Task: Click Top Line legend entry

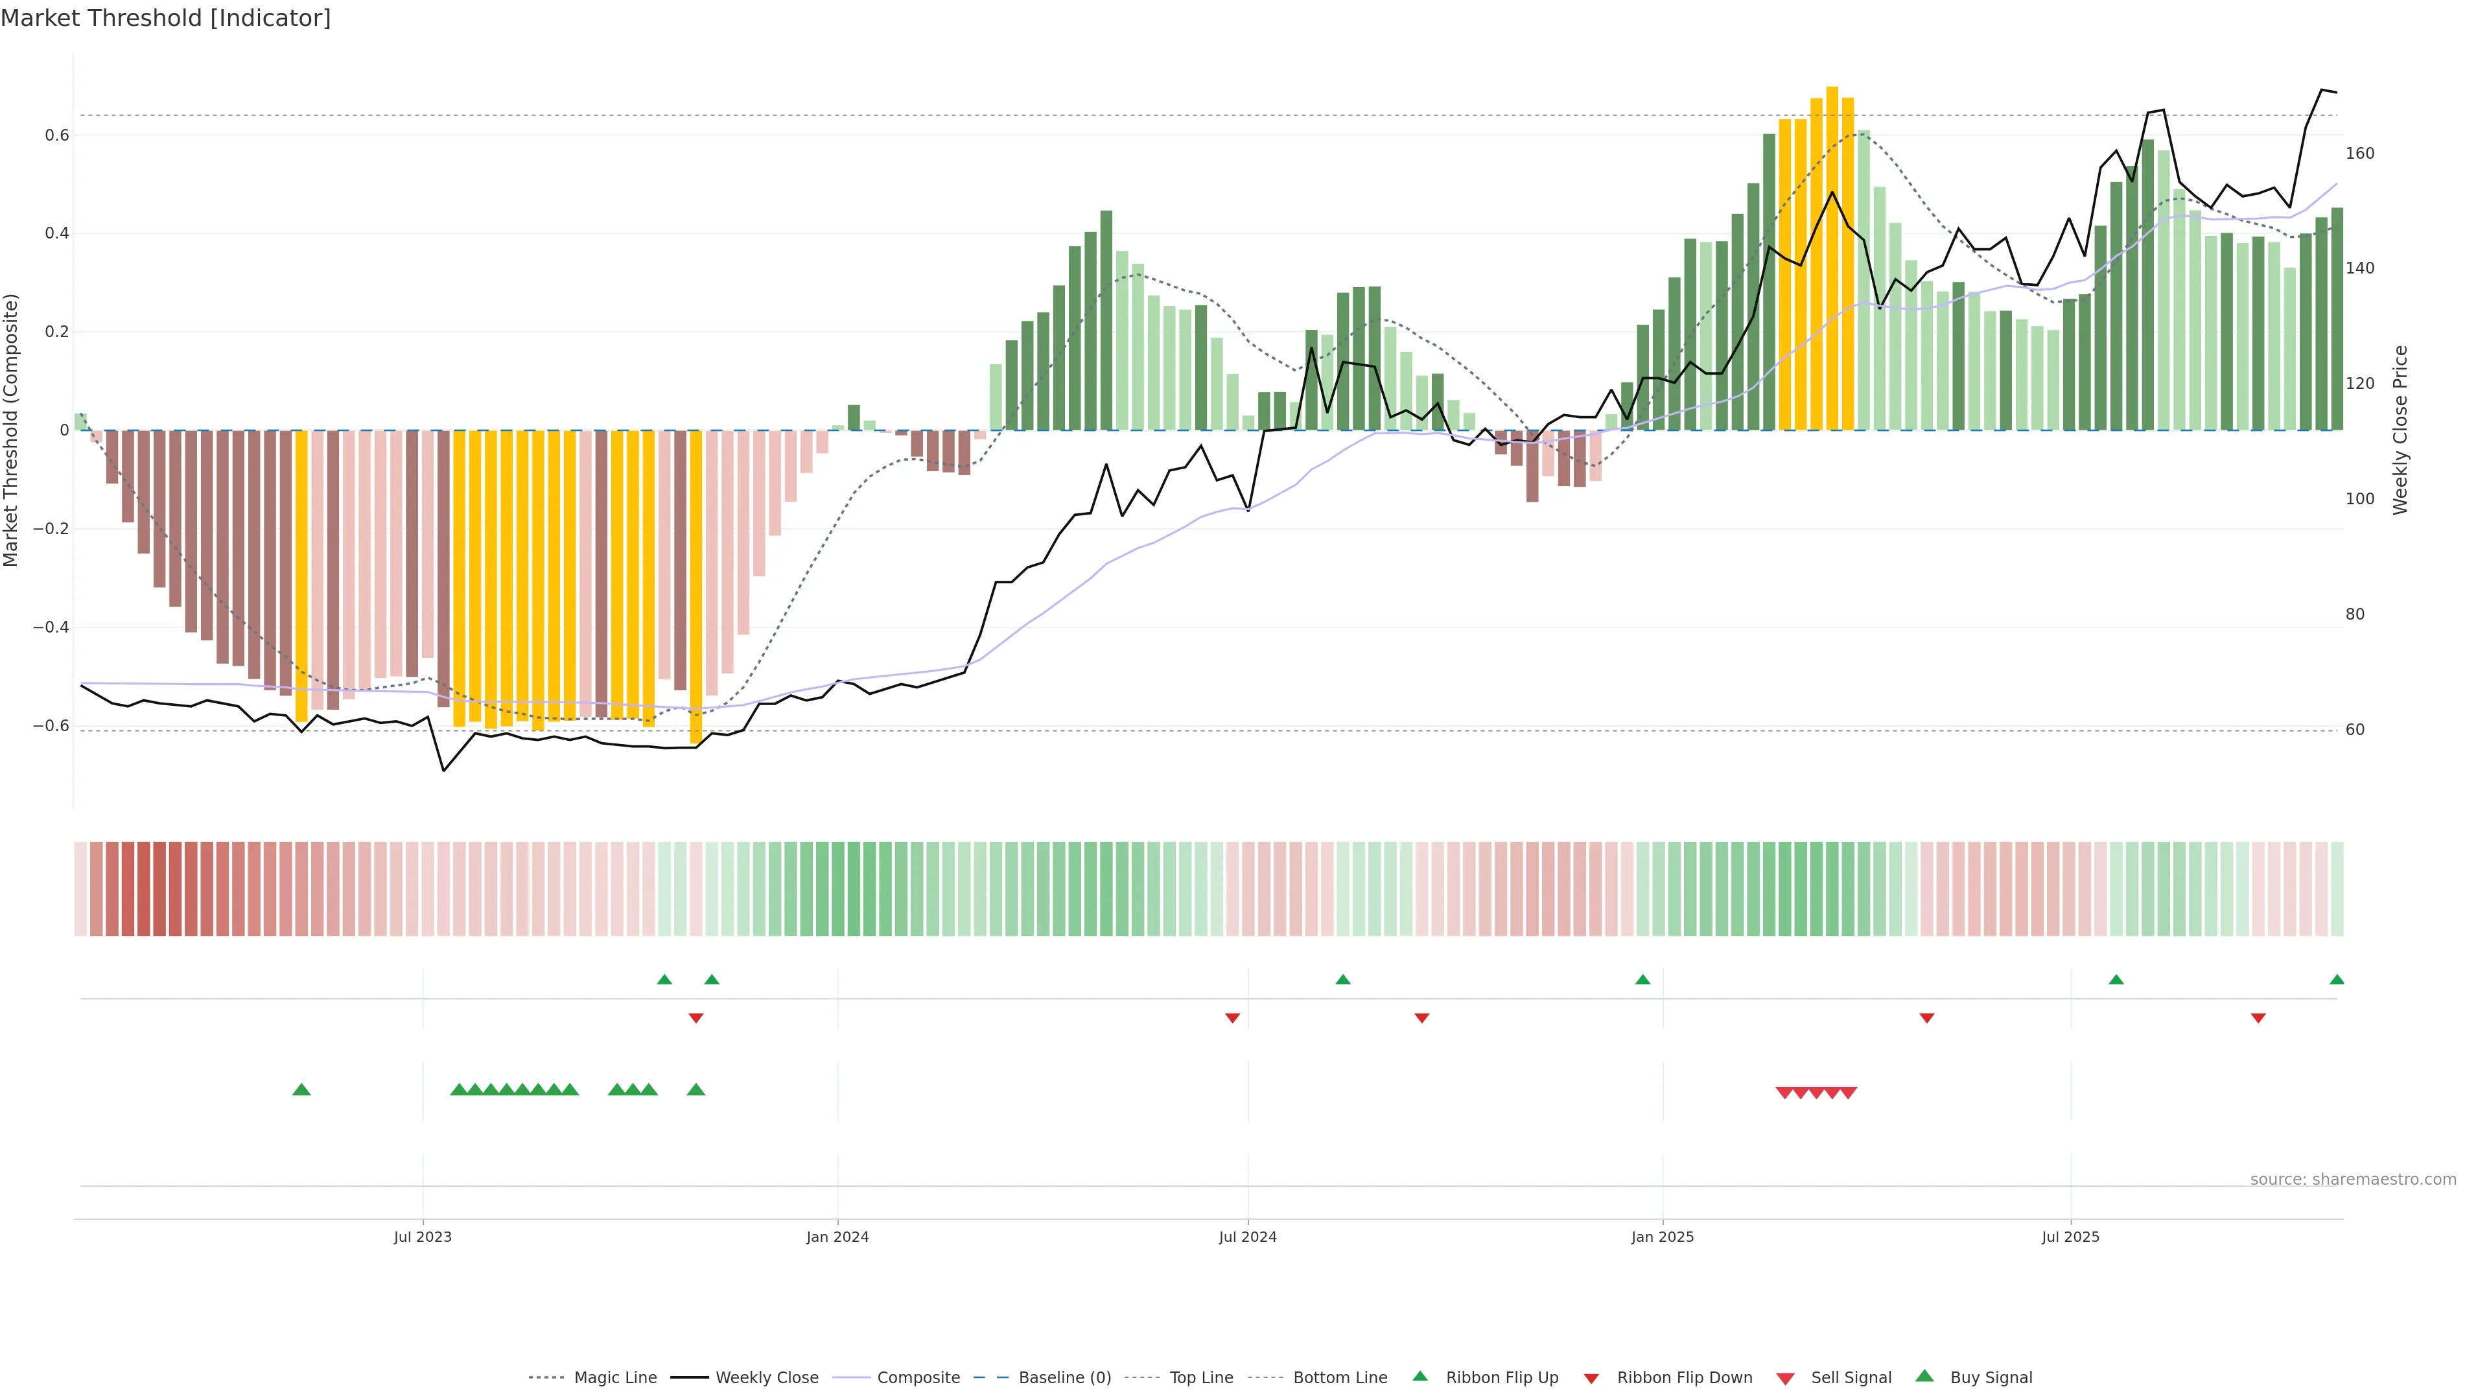Action: tap(1201, 1378)
